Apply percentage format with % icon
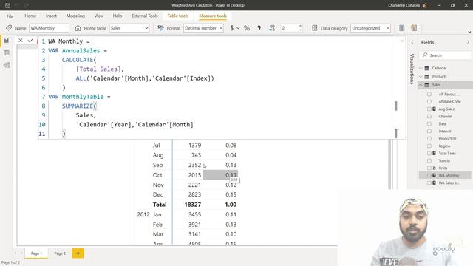This screenshot has height=266, width=473. 247,28
